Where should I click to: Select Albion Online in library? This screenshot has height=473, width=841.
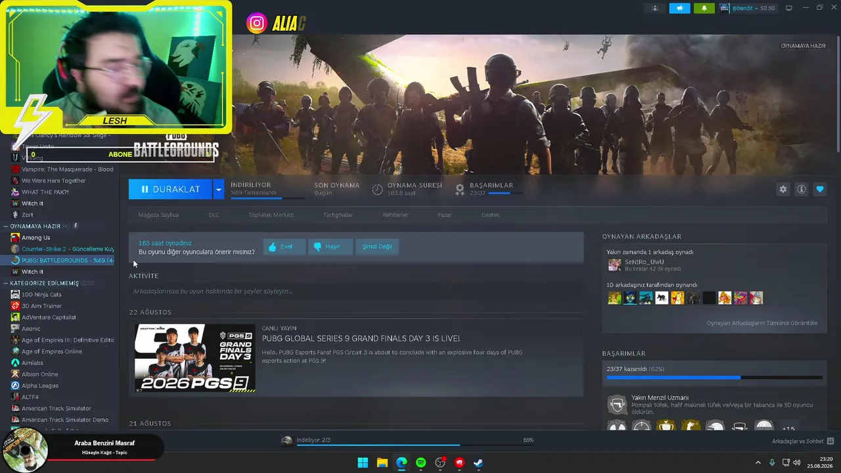pyautogui.click(x=39, y=374)
